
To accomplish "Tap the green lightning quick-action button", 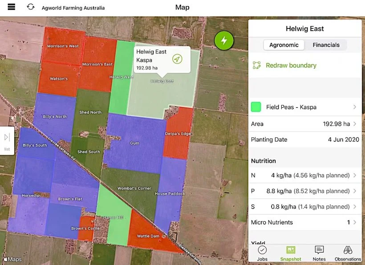I will pyautogui.click(x=224, y=40).
